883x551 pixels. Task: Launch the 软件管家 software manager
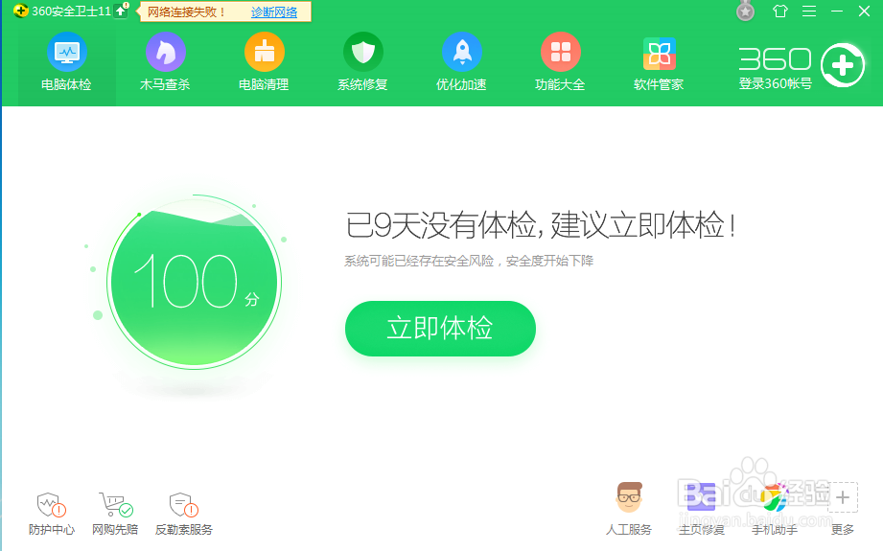[659, 62]
